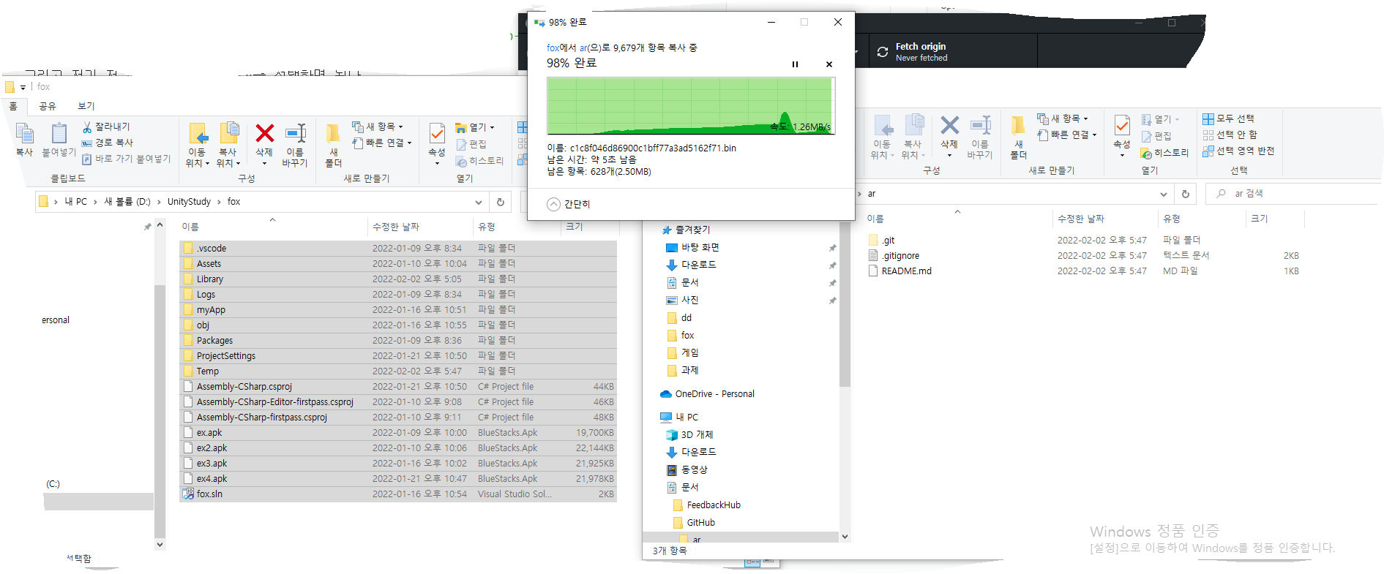The width and height of the screenshot is (1384, 574).
Task: Select the ProjectSettings folder
Action: (398, 356)
